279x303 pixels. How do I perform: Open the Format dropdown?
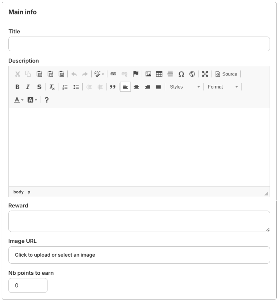(222, 87)
